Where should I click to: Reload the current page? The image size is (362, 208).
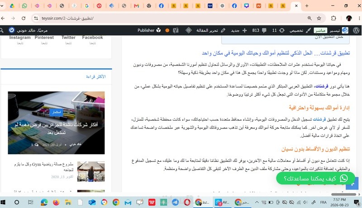click(x=24, y=18)
